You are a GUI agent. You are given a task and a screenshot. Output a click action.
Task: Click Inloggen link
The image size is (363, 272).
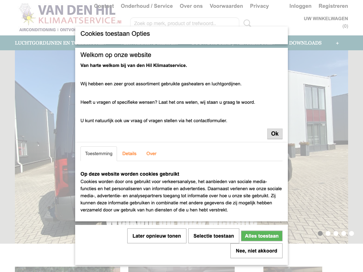pyautogui.click(x=300, y=6)
